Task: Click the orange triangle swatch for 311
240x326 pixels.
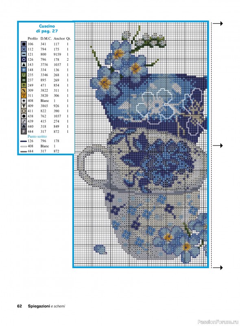Action: [24, 96]
